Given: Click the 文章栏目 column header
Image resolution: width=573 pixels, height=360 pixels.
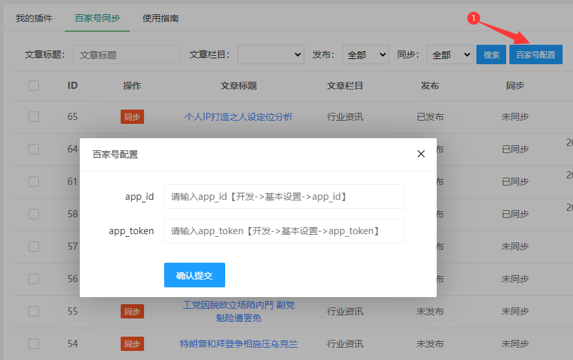Looking at the screenshot, I should [345, 86].
